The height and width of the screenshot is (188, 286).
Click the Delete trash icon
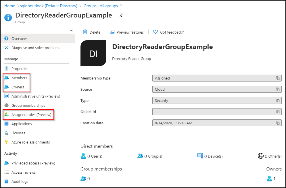point(85,32)
